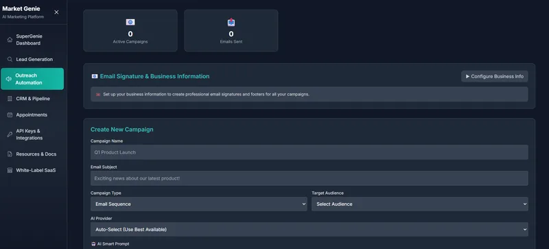Click the red icon in the business info notice
This screenshot has width=549, height=249.
coord(98,95)
